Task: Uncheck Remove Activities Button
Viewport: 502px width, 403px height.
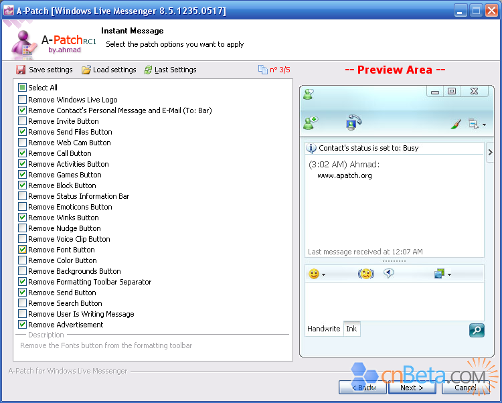Action: pos(22,164)
